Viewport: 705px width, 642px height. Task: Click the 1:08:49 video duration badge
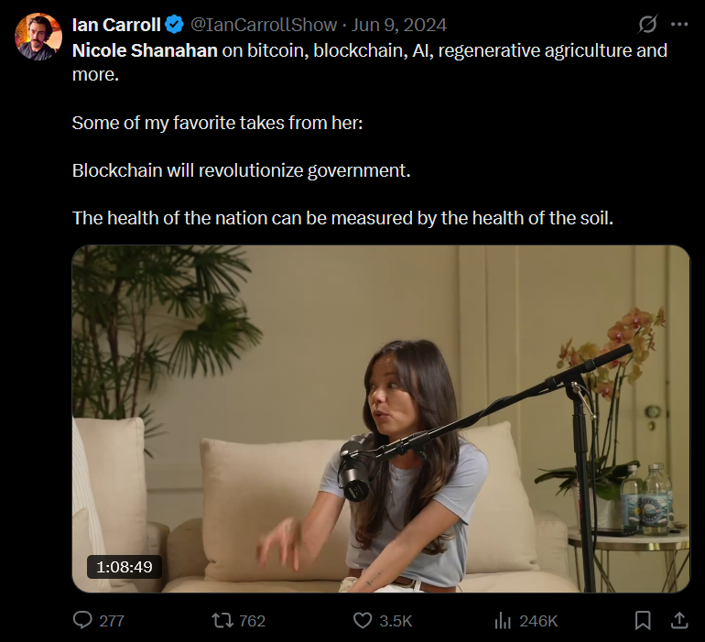[125, 567]
